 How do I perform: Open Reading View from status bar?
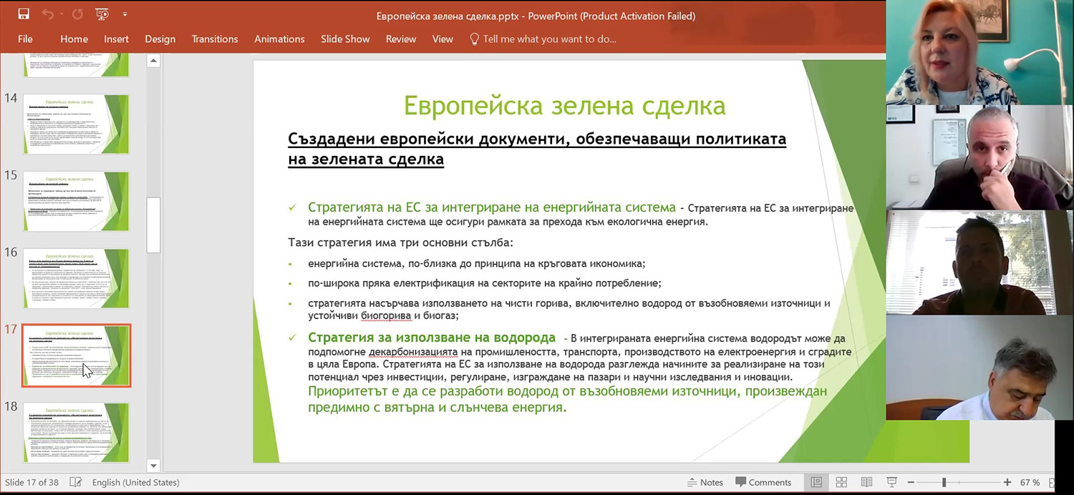[866, 483]
